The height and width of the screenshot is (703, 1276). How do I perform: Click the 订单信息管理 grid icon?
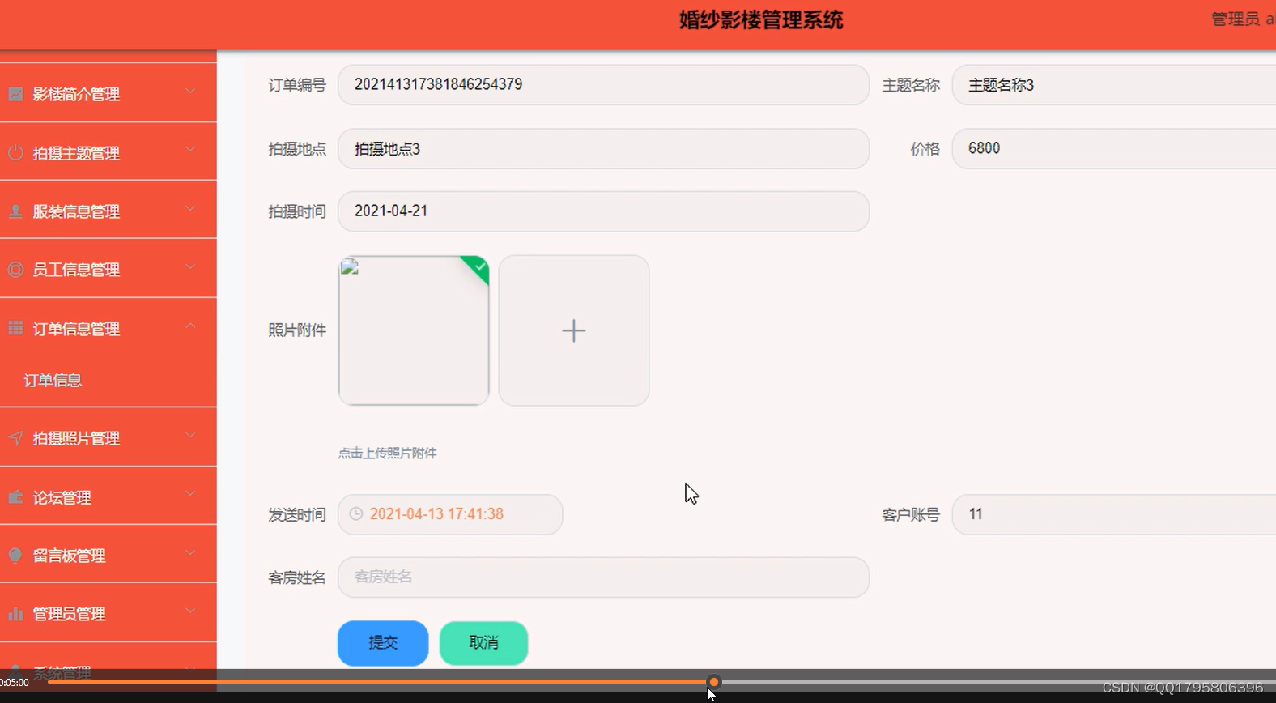click(15, 328)
